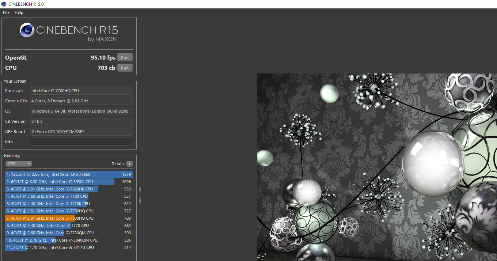Expand ranking Details arrow
Screen dimensions: 497x261
click(129, 164)
